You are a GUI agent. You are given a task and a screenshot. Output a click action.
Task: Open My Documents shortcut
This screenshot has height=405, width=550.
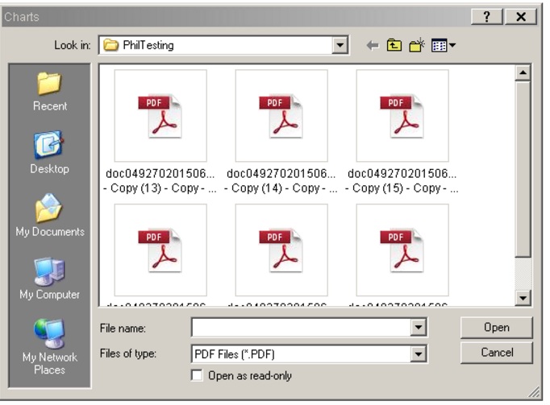(49, 216)
